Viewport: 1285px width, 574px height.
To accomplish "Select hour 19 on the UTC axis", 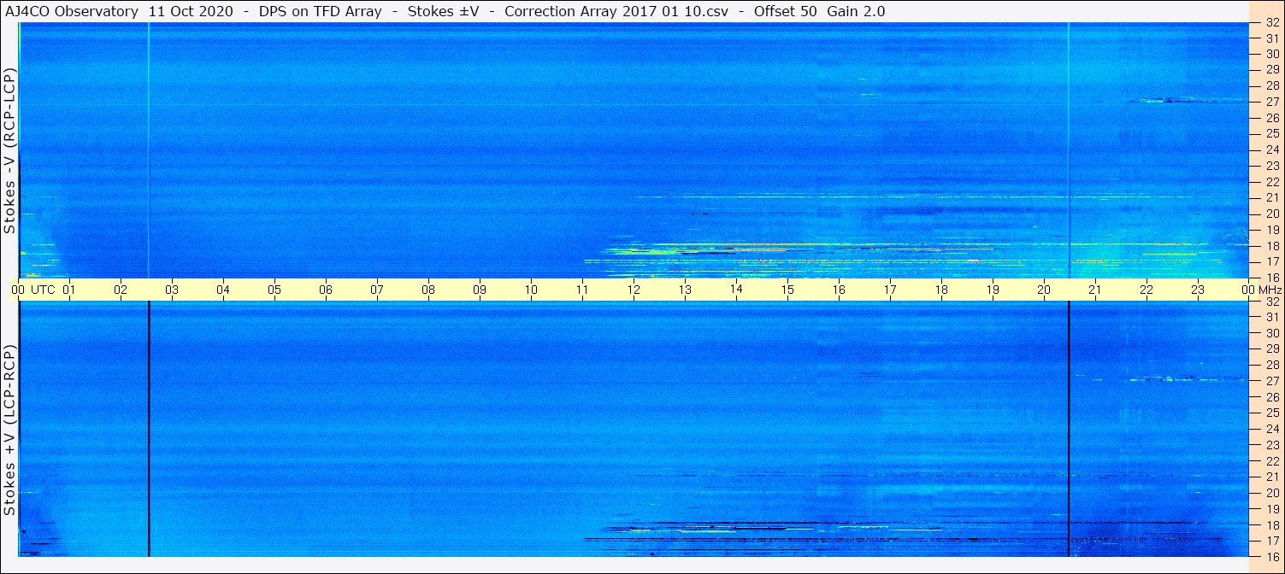I will click(x=993, y=290).
